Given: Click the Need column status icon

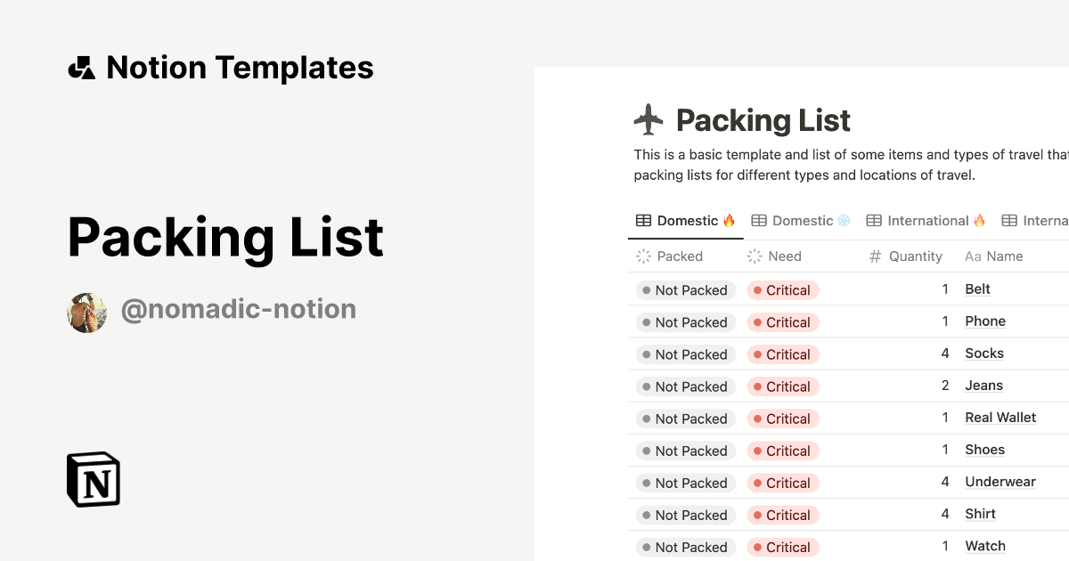Looking at the screenshot, I should 755,256.
